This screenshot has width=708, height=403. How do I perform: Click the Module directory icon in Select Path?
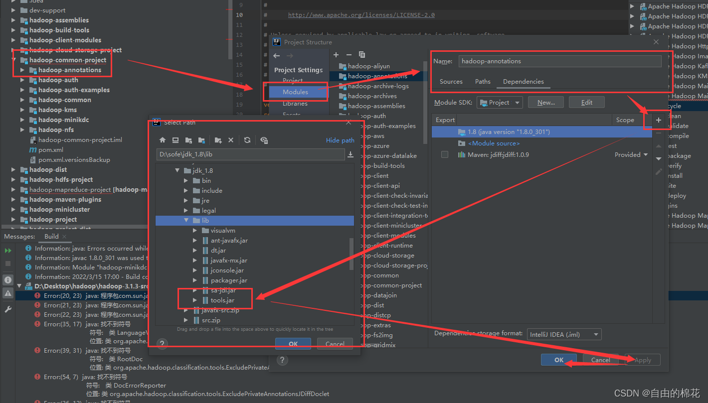[201, 140]
